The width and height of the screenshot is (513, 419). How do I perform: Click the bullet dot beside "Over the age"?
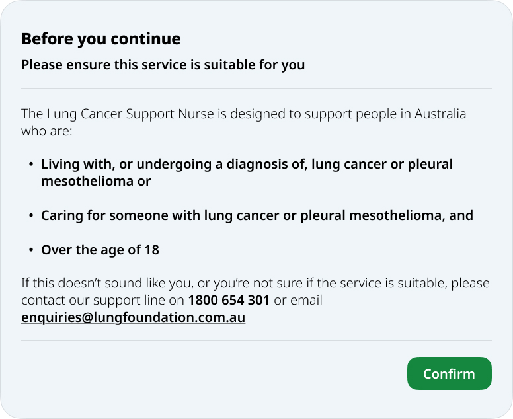point(30,250)
